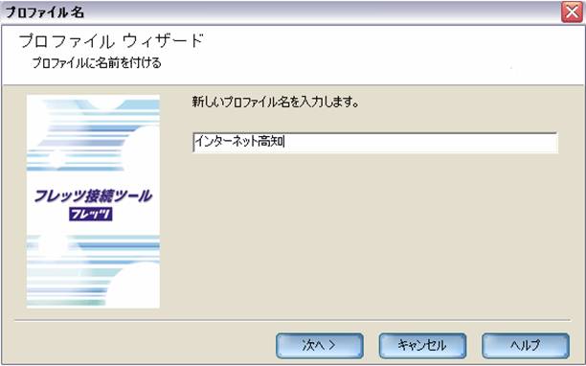Click the プロファイルに名前を付ける subtitle

97,63
